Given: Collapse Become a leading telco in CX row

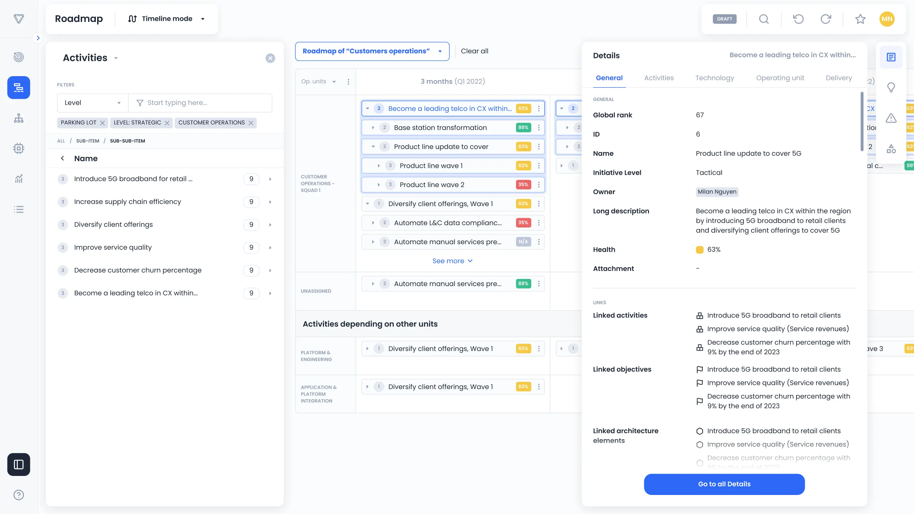Looking at the screenshot, I should [x=368, y=108].
